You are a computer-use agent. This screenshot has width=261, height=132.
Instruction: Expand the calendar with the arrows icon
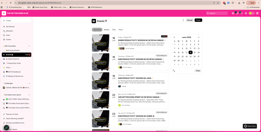pyautogui.click(x=174, y=71)
